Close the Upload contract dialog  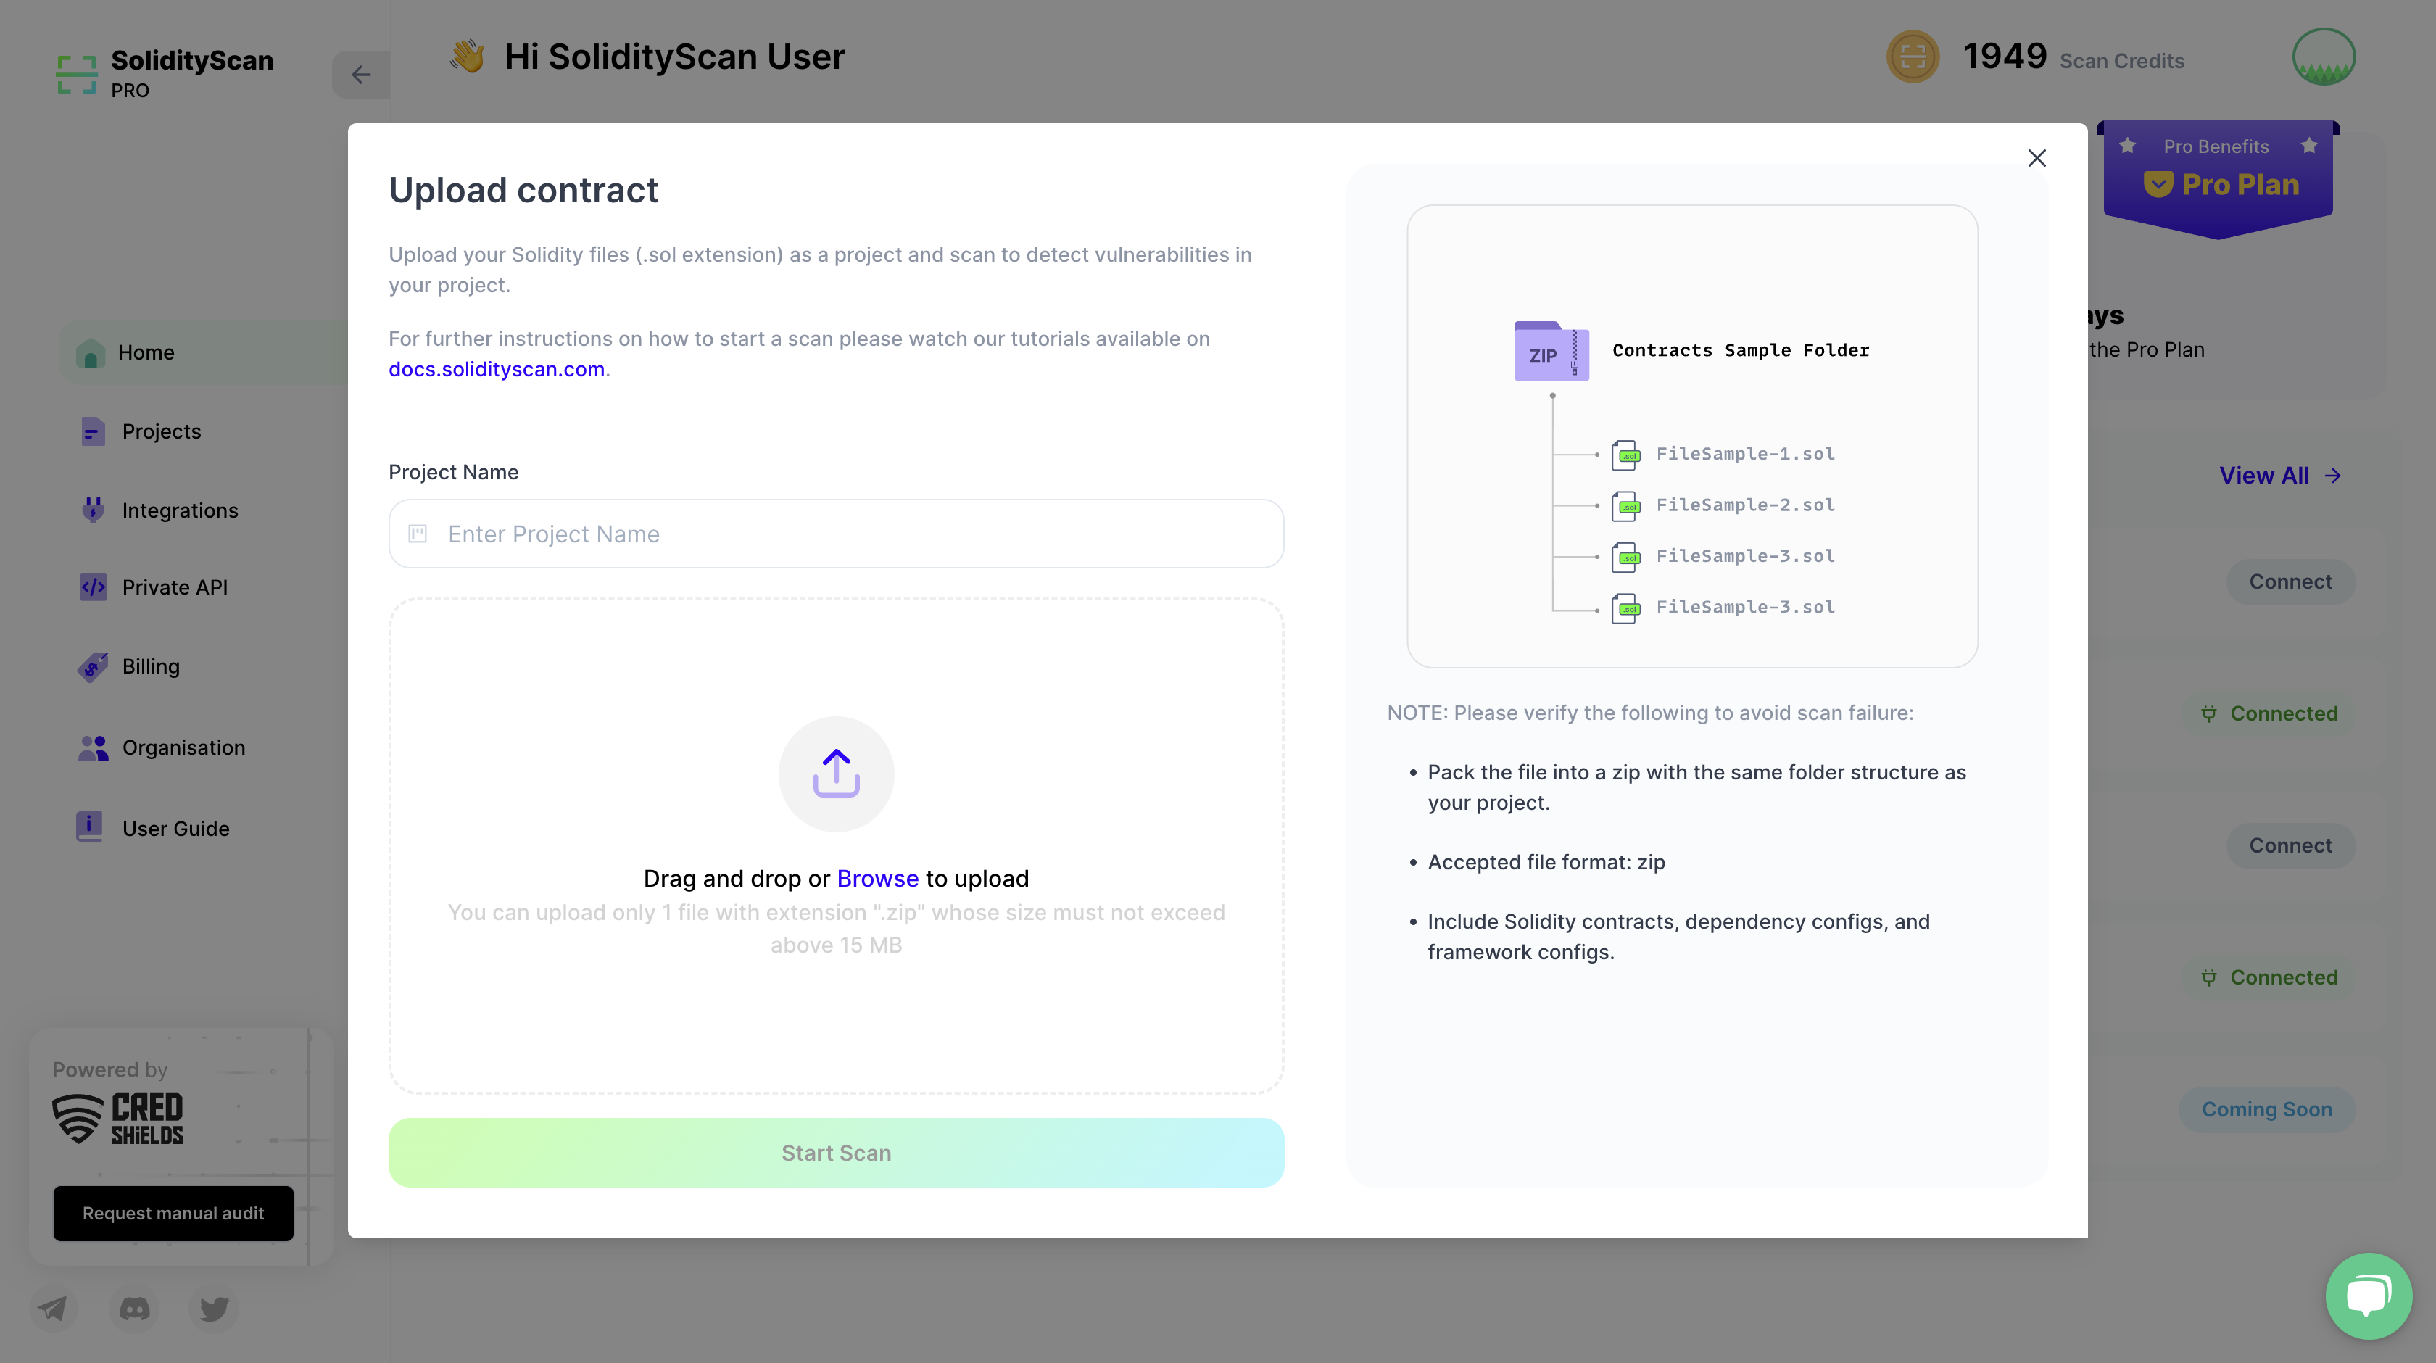(x=2036, y=158)
